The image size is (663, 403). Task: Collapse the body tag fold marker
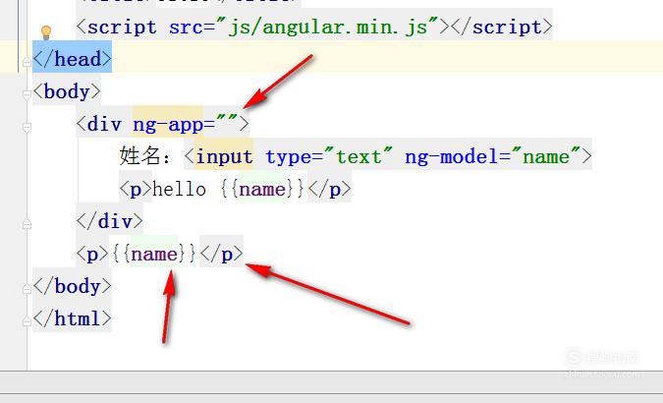coord(27,94)
